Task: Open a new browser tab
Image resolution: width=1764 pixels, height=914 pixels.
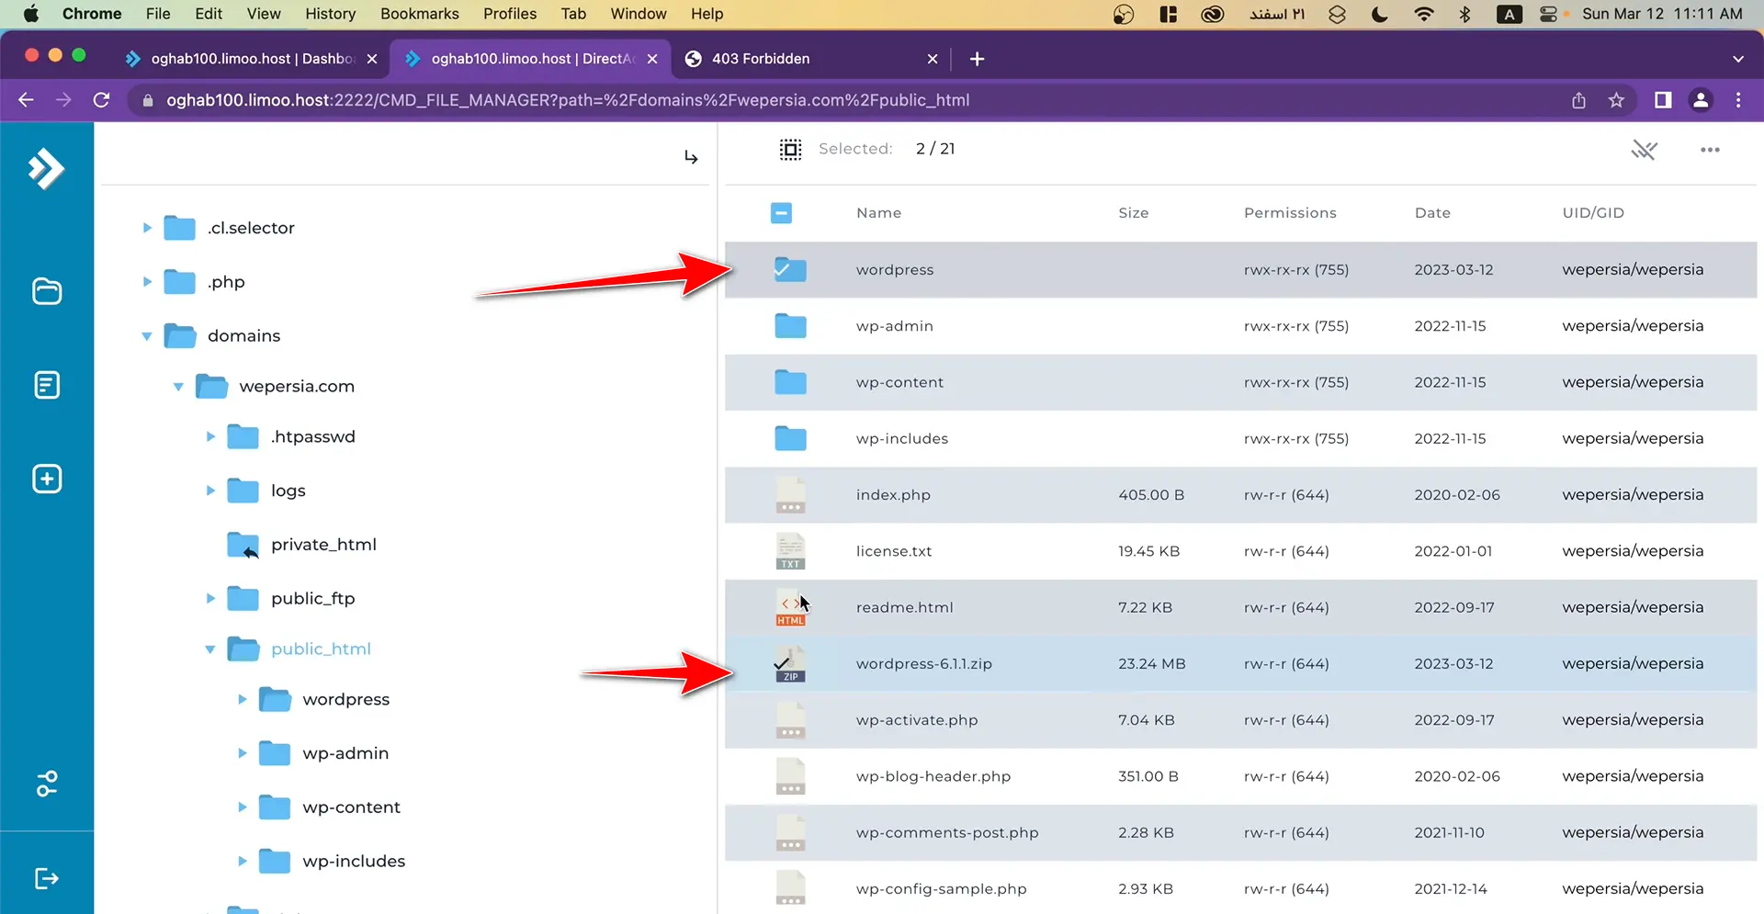Action: [977, 59]
